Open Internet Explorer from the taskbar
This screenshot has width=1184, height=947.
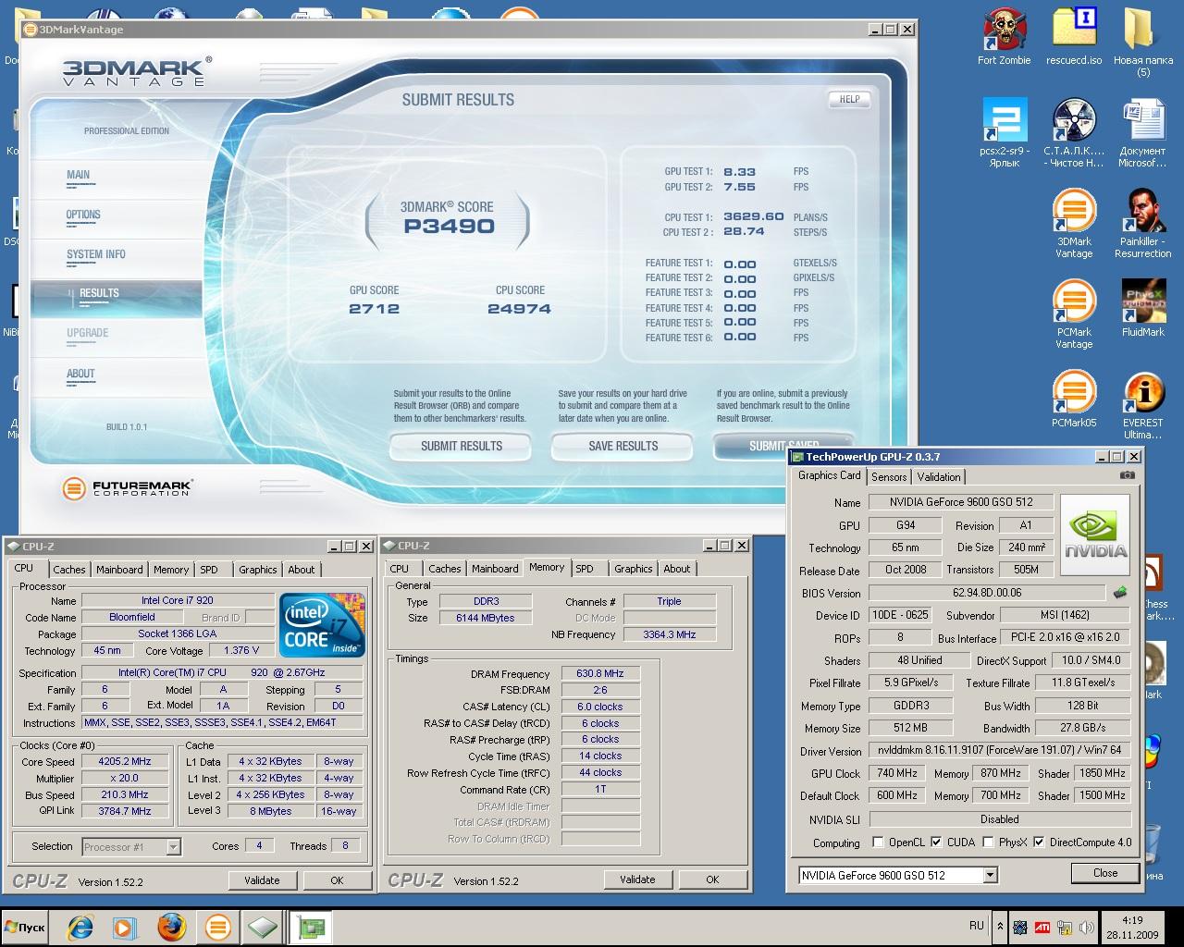coord(80,927)
